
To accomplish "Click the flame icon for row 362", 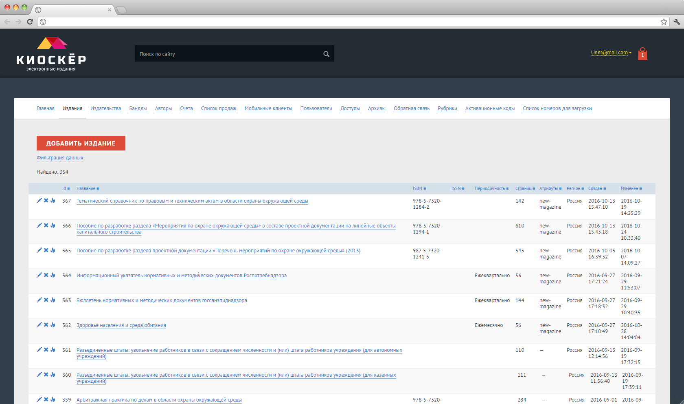I will pos(53,325).
